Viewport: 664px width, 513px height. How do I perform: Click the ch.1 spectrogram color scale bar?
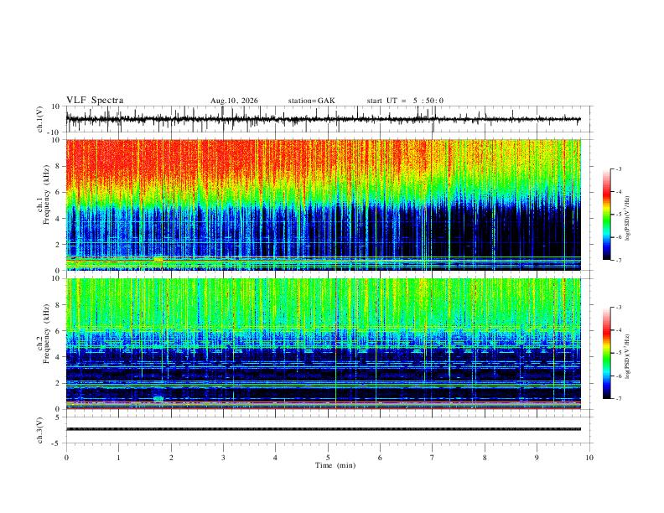tap(606, 215)
